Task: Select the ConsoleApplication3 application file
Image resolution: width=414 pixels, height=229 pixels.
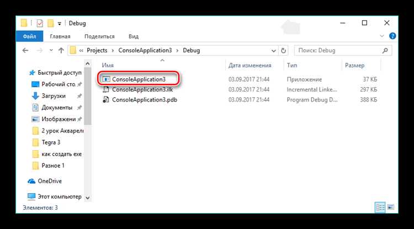Action: 139,79
